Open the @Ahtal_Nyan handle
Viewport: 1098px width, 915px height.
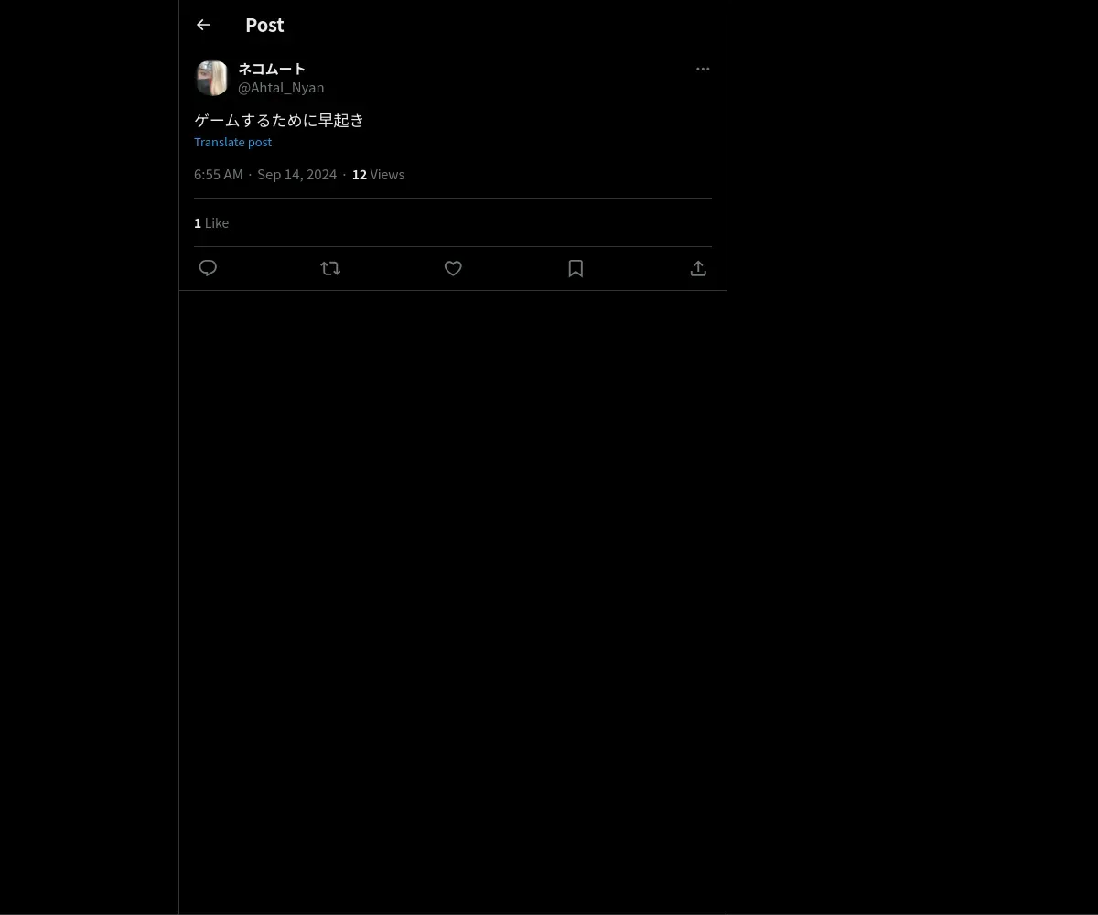point(281,87)
